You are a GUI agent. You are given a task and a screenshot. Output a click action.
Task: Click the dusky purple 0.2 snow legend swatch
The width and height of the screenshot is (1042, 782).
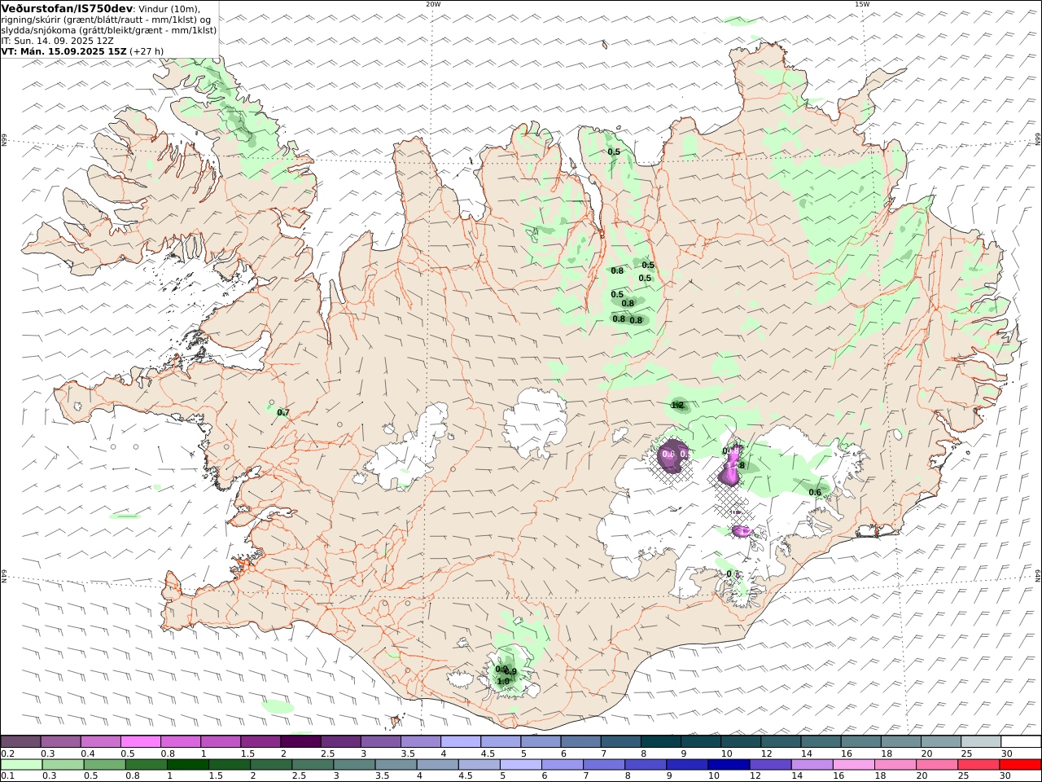21,741
